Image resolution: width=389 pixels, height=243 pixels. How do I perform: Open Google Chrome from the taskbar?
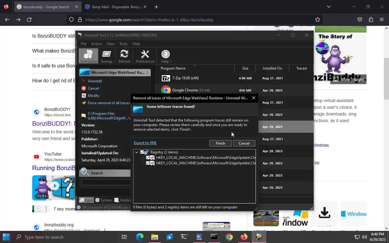pyautogui.click(x=229, y=237)
